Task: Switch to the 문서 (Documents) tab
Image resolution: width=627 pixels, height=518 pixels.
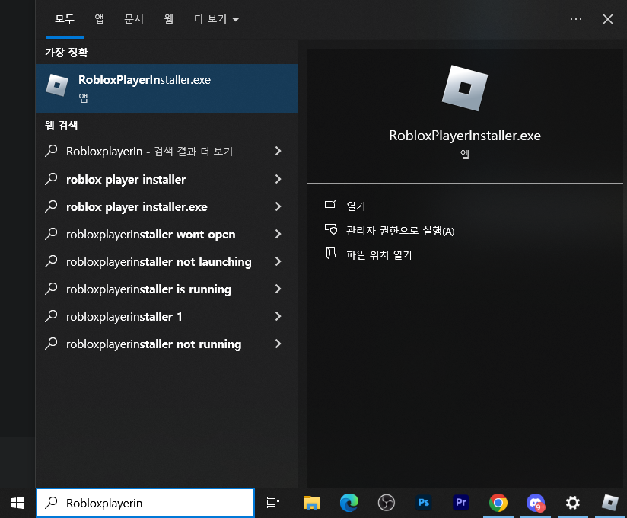Action: (134, 19)
